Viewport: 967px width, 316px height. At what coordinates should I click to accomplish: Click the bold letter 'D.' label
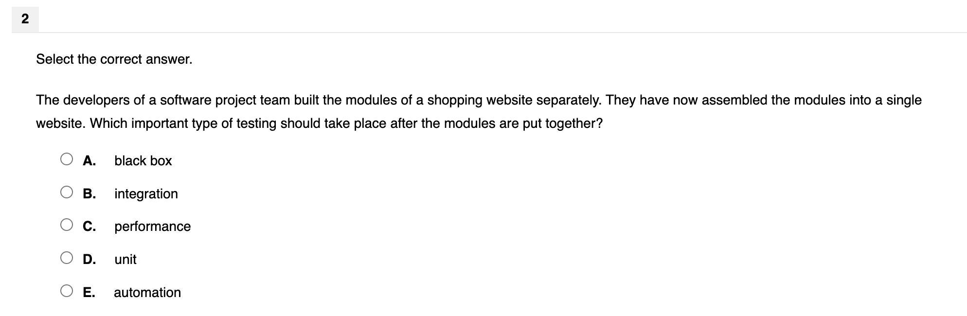pos(89,260)
